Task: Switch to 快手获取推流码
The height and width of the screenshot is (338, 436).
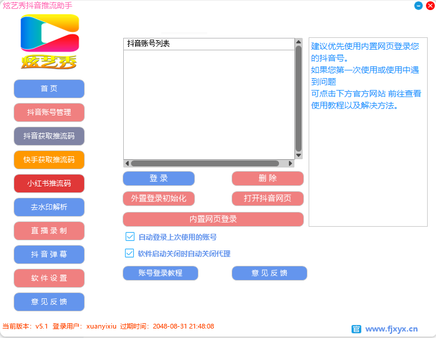Action: (x=49, y=160)
